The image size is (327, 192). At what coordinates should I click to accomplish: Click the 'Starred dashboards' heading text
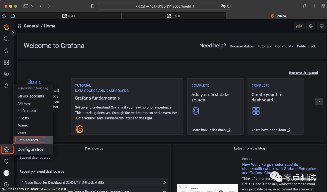tap(35, 158)
